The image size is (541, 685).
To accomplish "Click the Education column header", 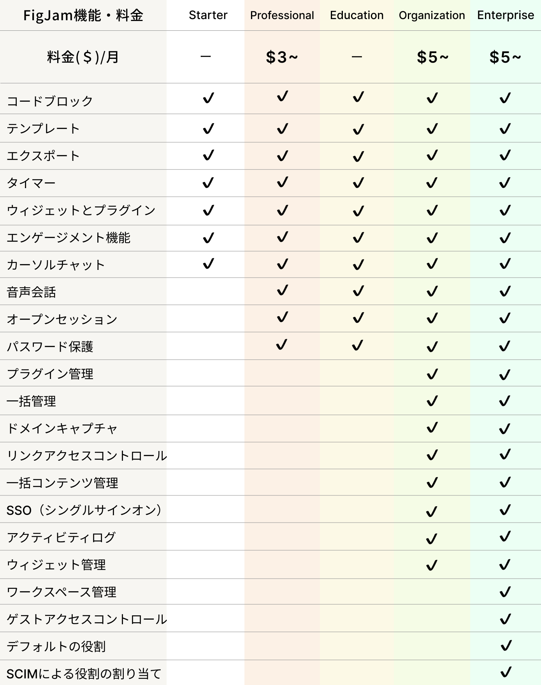I will point(357,15).
